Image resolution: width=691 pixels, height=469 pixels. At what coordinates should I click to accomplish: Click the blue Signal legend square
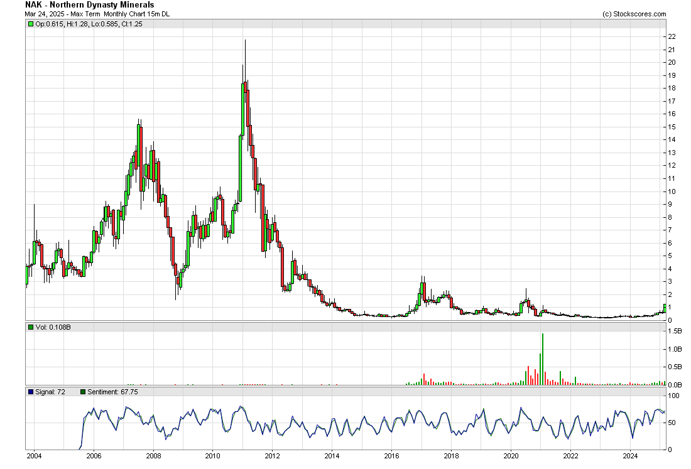tap(30, 392)
